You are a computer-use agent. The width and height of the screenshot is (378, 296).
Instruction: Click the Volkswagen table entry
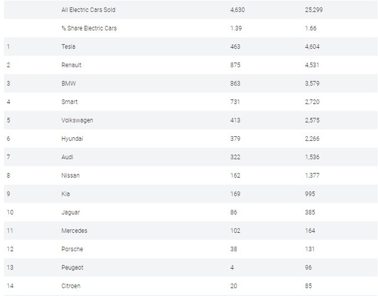[x=77, y=120]
